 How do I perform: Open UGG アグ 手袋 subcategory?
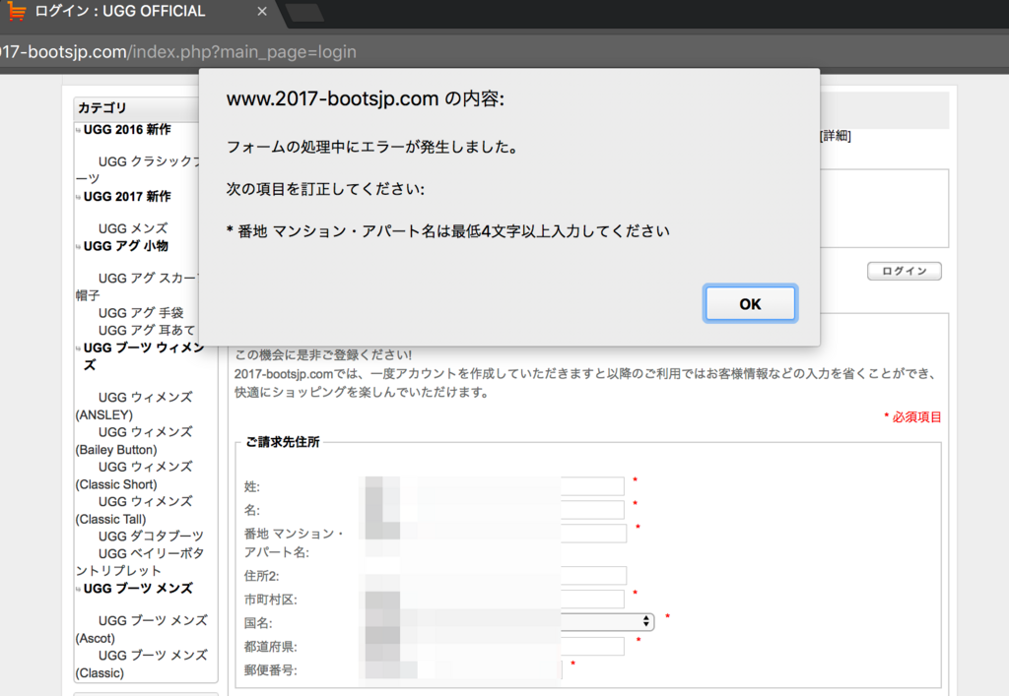coord(141,312)
